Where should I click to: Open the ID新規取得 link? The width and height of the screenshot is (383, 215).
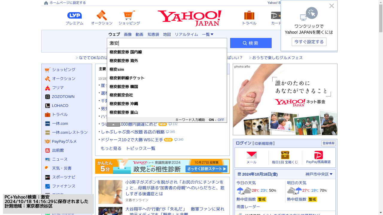(x=264, y=144)
